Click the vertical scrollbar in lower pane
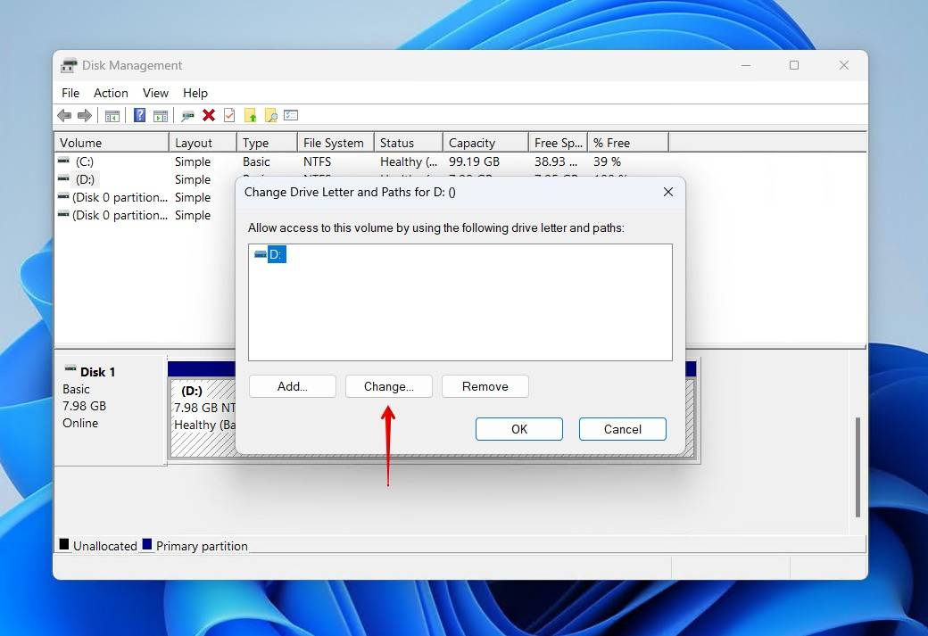 click(858, 467)
